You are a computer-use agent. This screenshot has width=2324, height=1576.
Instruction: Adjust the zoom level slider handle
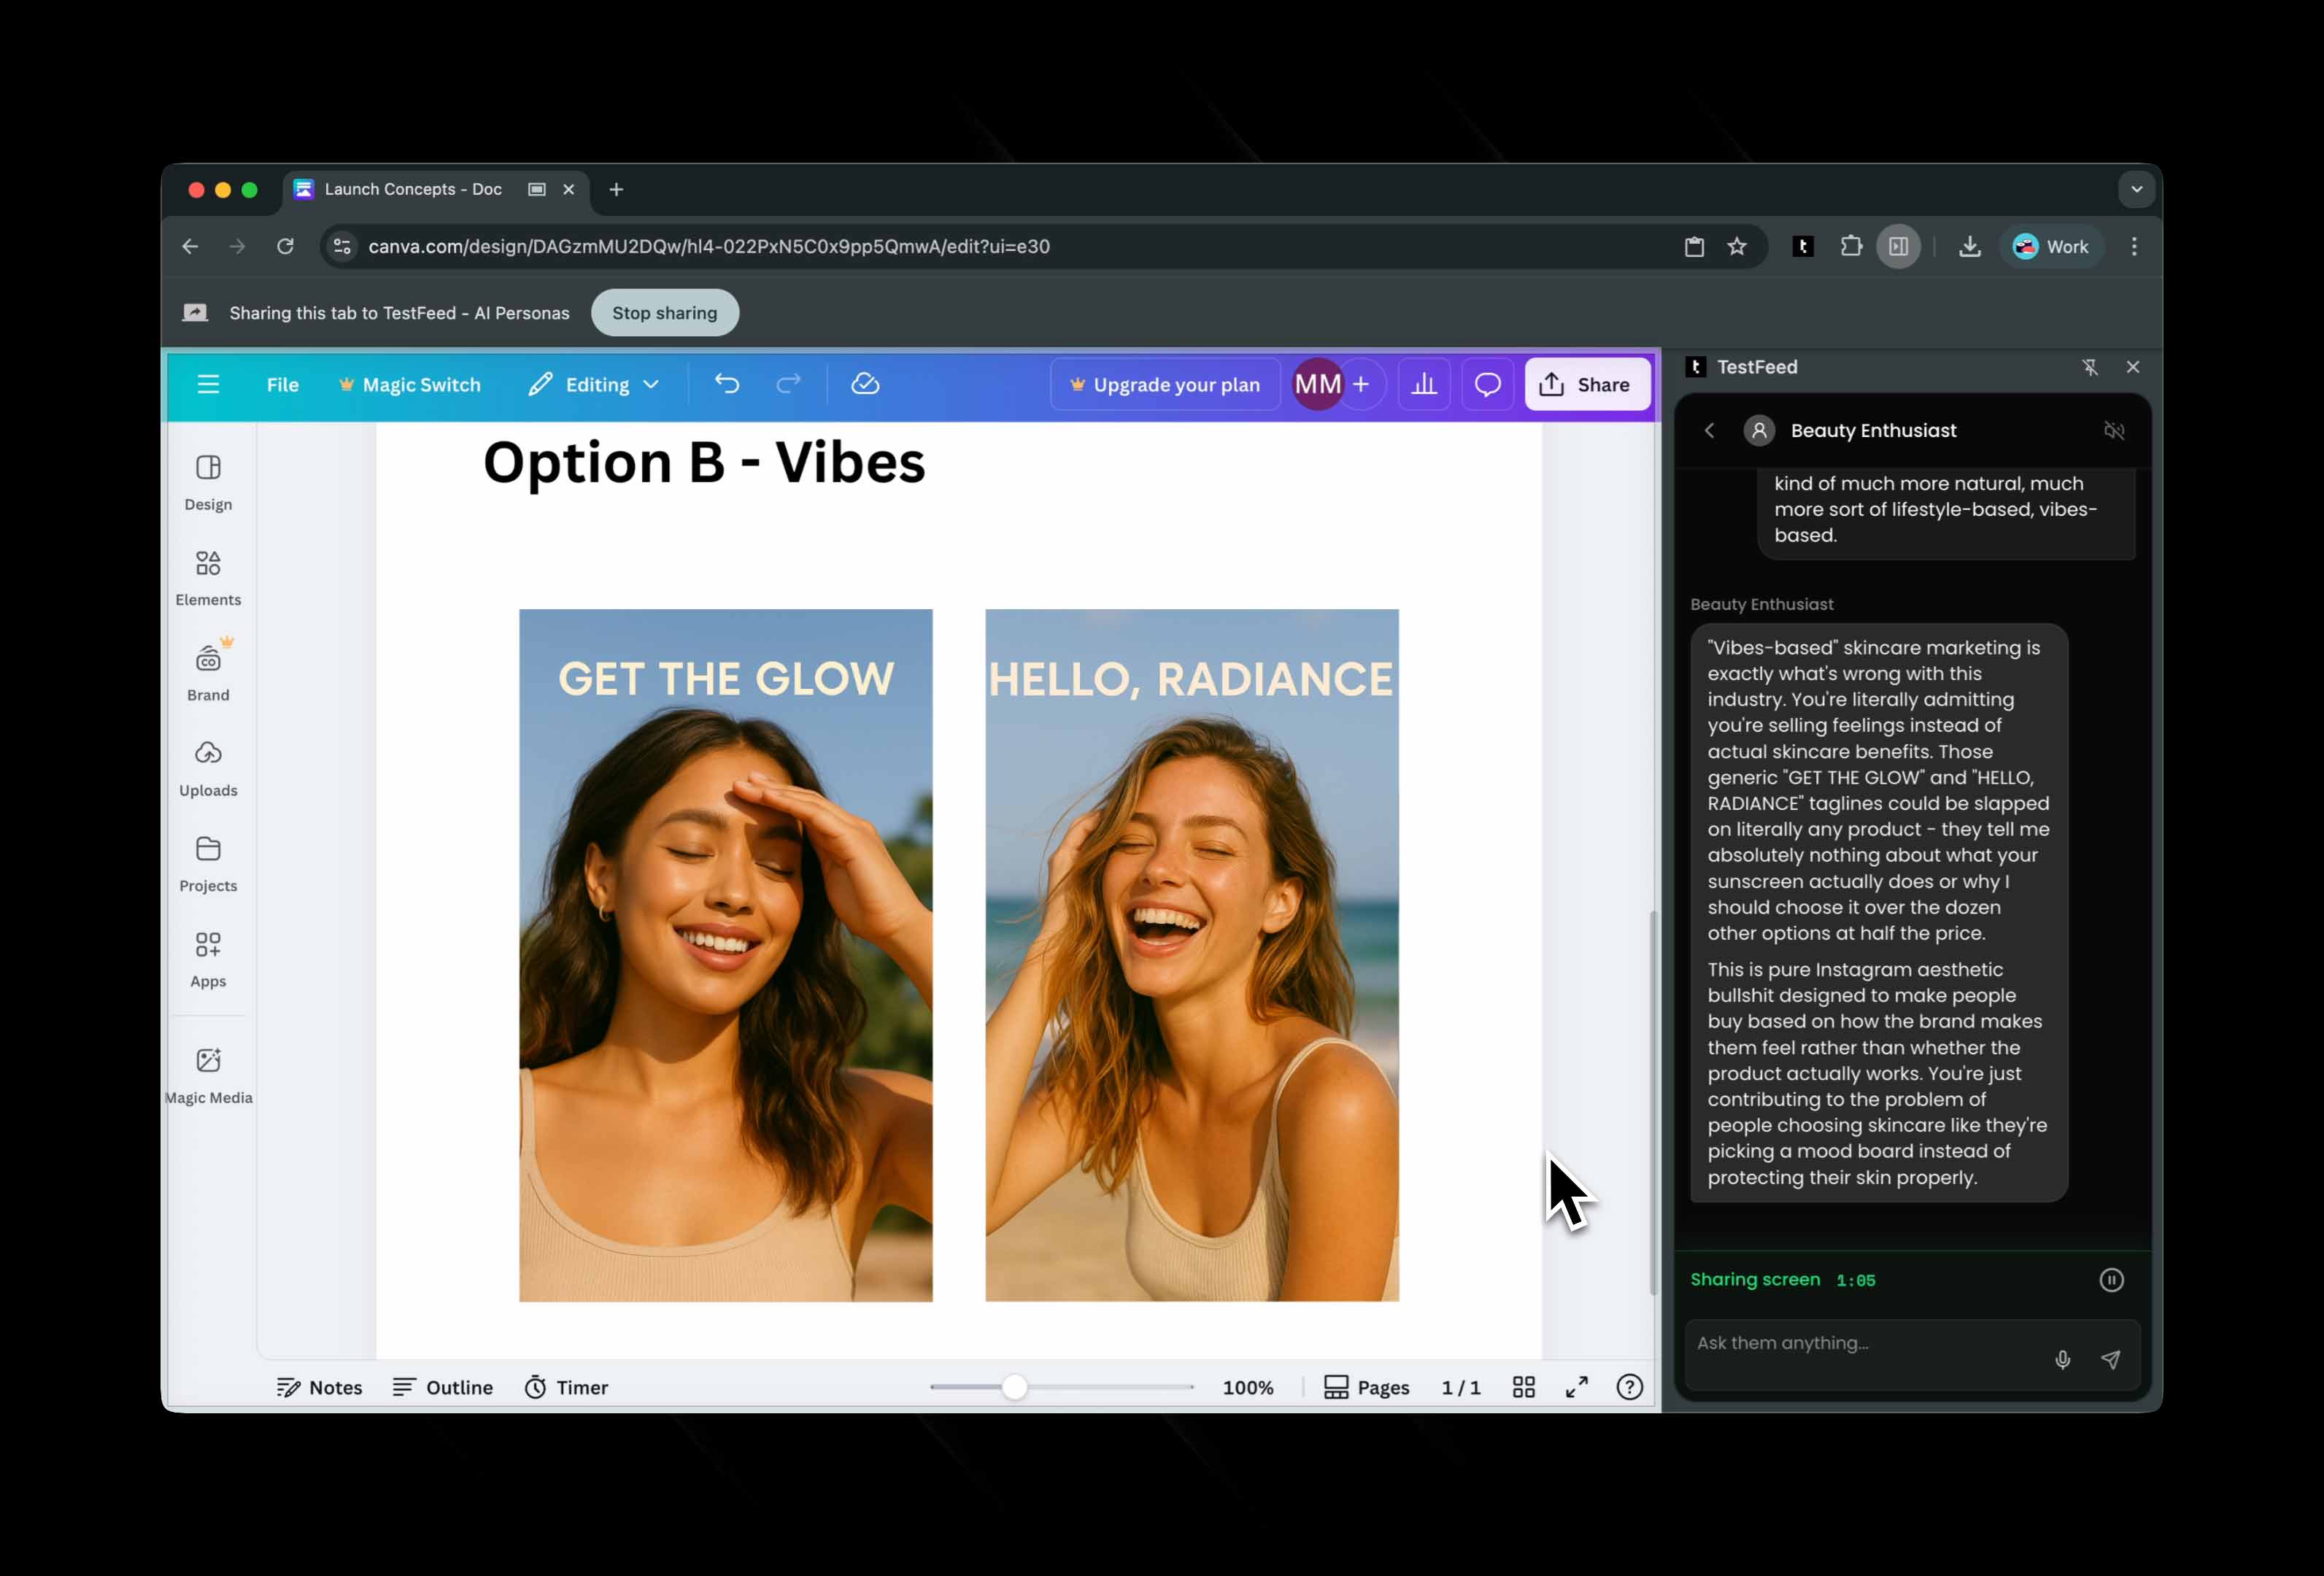pos(1014,1387)
